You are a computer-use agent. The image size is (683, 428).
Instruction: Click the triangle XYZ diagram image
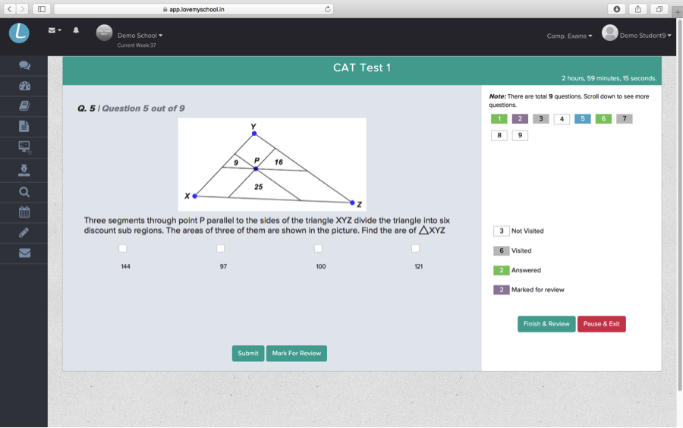point(272,164)
